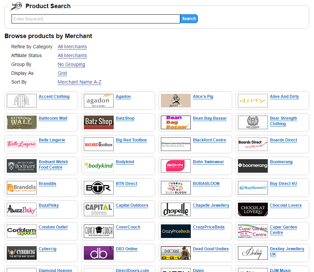Click the Search button
The height and width of the screenshot is (272, 314).
pyautogui.click(x=189, y=19)
